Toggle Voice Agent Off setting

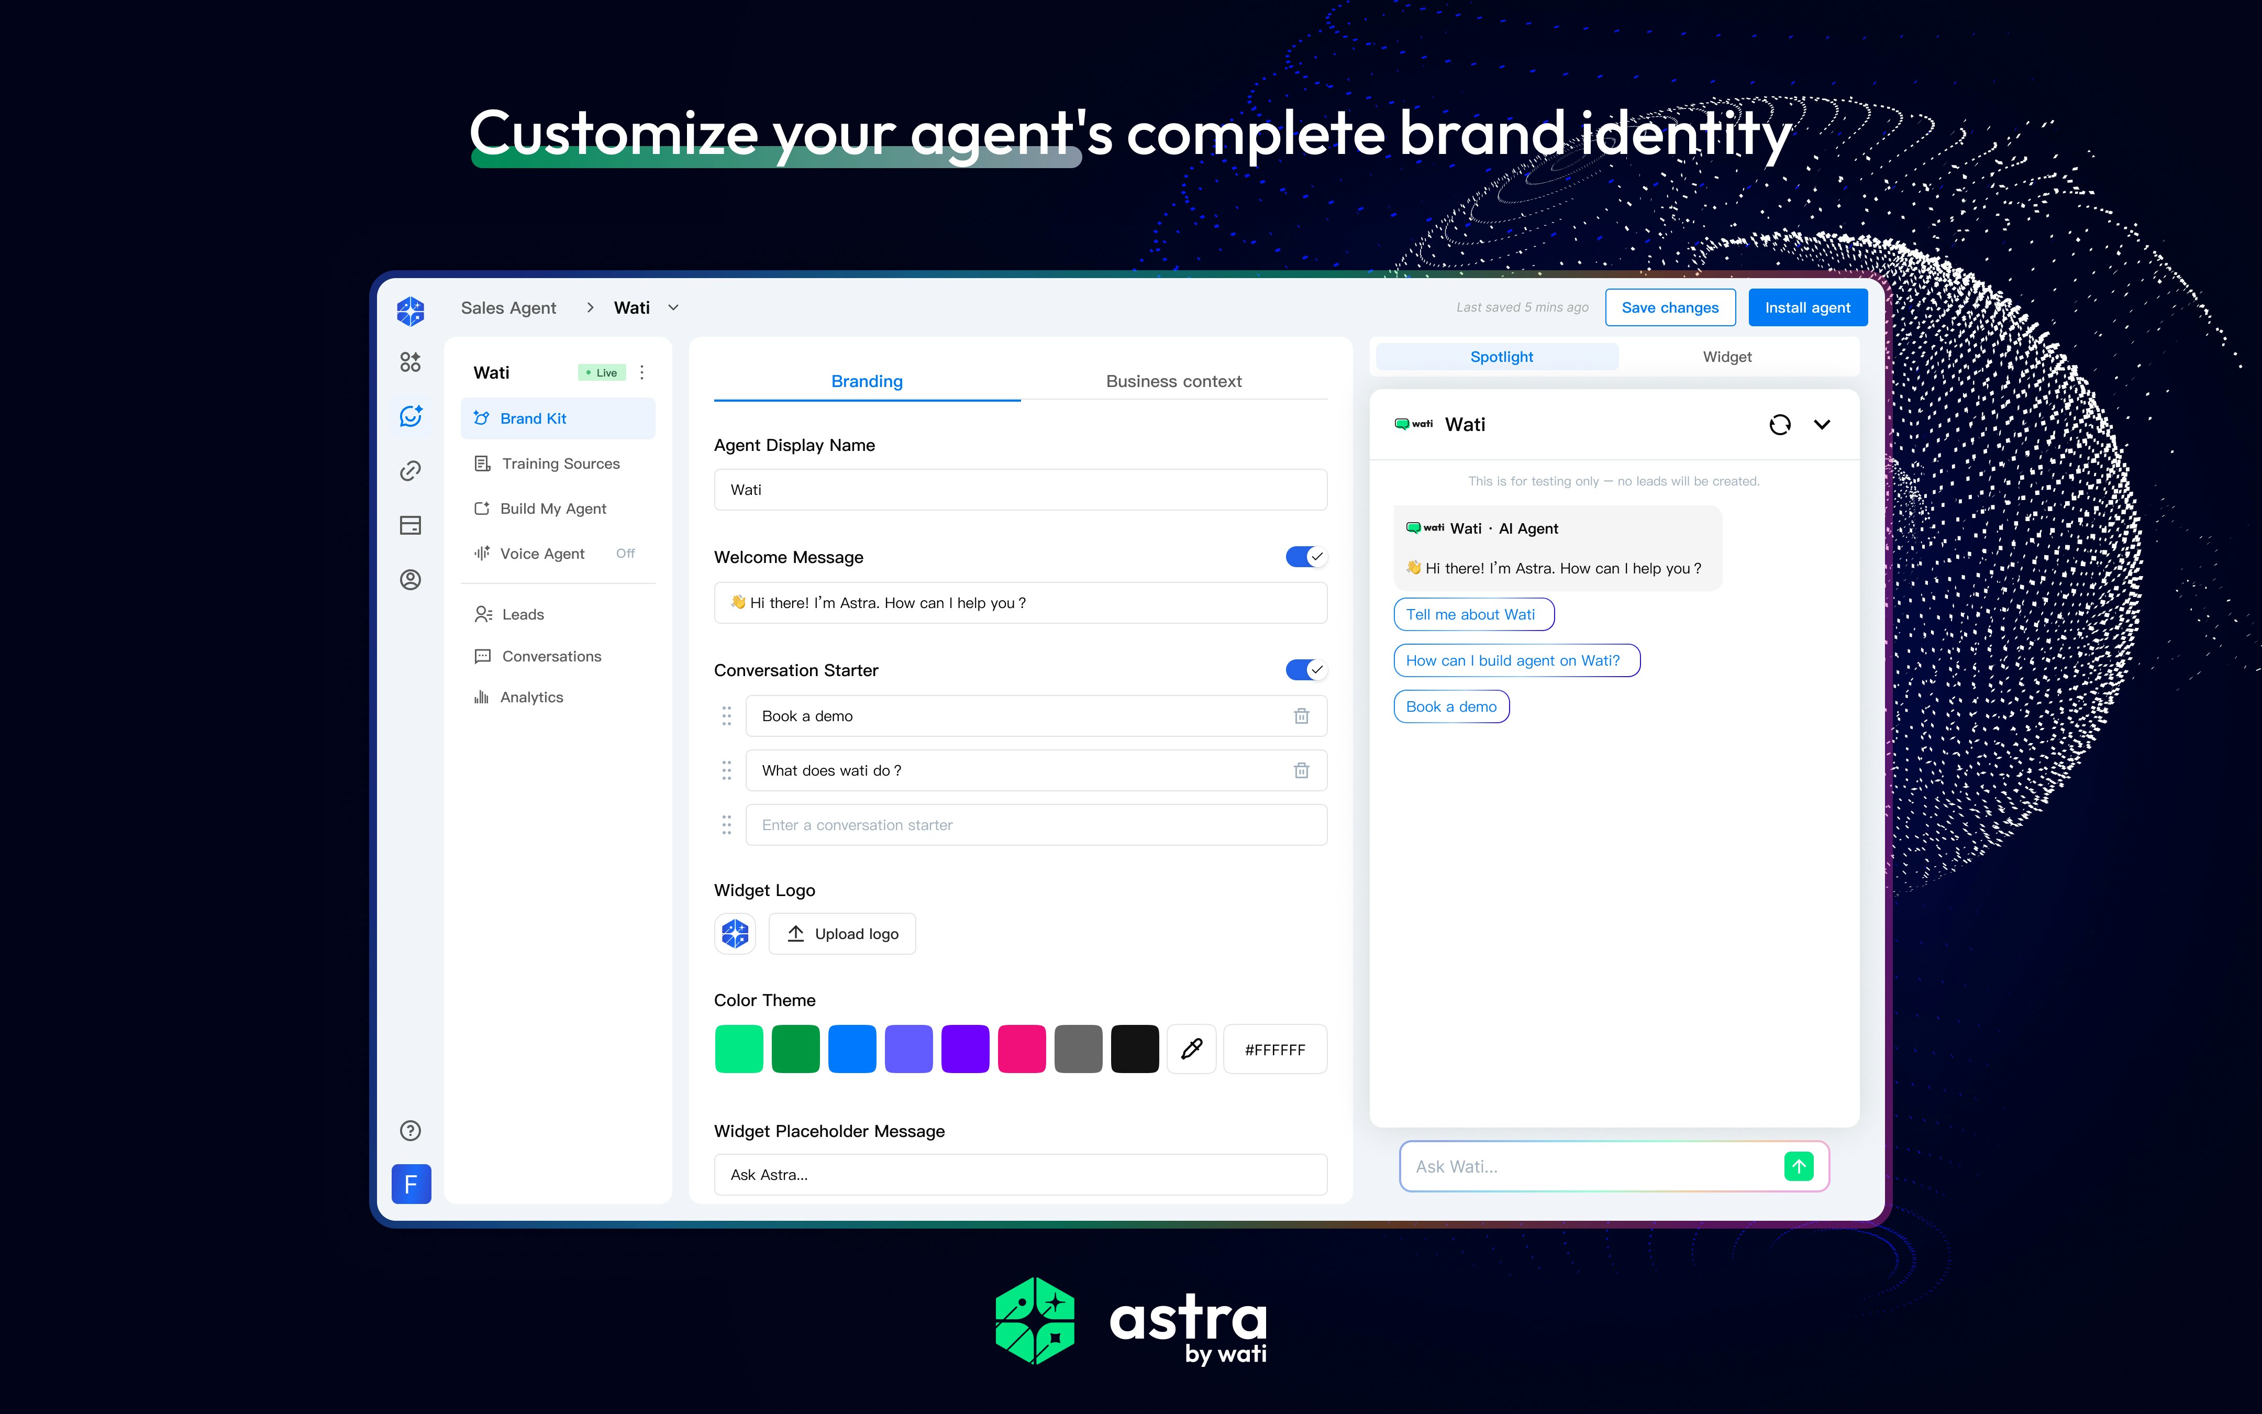coord(625,554)
